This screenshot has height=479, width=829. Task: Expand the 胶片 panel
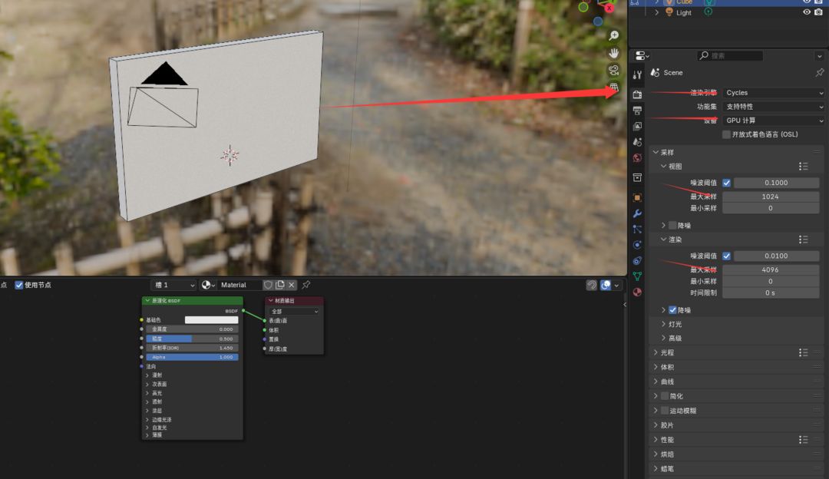[x=656, y=425]
